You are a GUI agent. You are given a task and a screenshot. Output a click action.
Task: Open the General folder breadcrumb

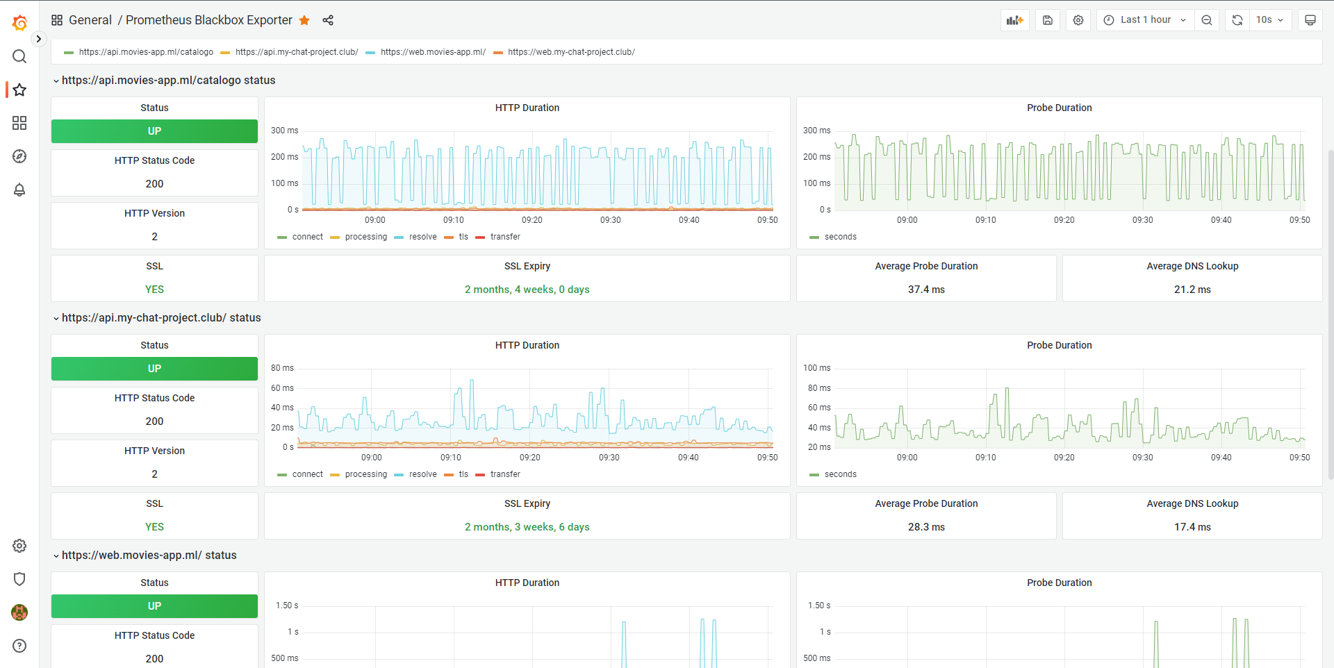(90, 20)
